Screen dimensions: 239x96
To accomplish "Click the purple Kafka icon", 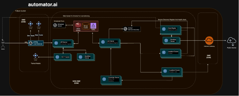I will (x=93, y=25).
